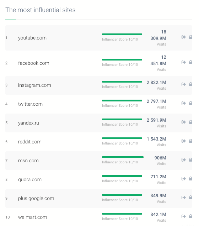
Task: Click the 'The most influential sites' heading
Action: coord(41,10)
